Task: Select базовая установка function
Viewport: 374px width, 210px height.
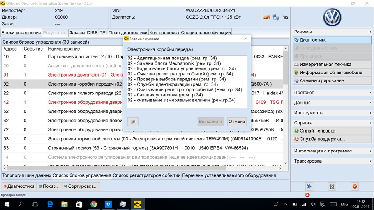Action: click(x=165, y=95)
